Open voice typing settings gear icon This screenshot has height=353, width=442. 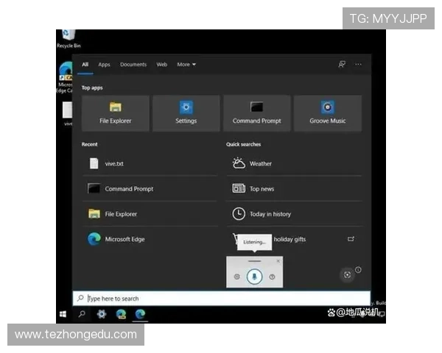pos(236,277)
